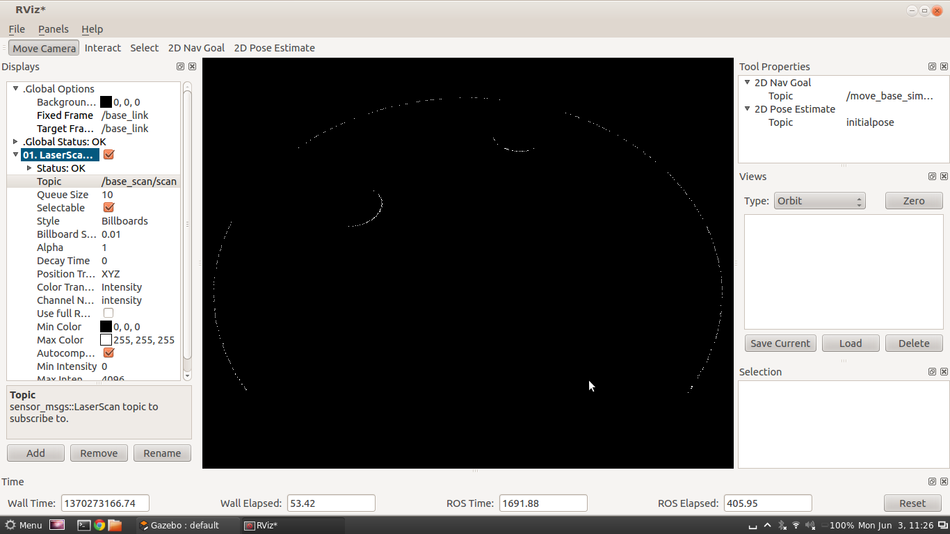Open the Views Type dropdown showing Orbit
The height and width of the screenshot is (534, 950).
coord(819,201)
